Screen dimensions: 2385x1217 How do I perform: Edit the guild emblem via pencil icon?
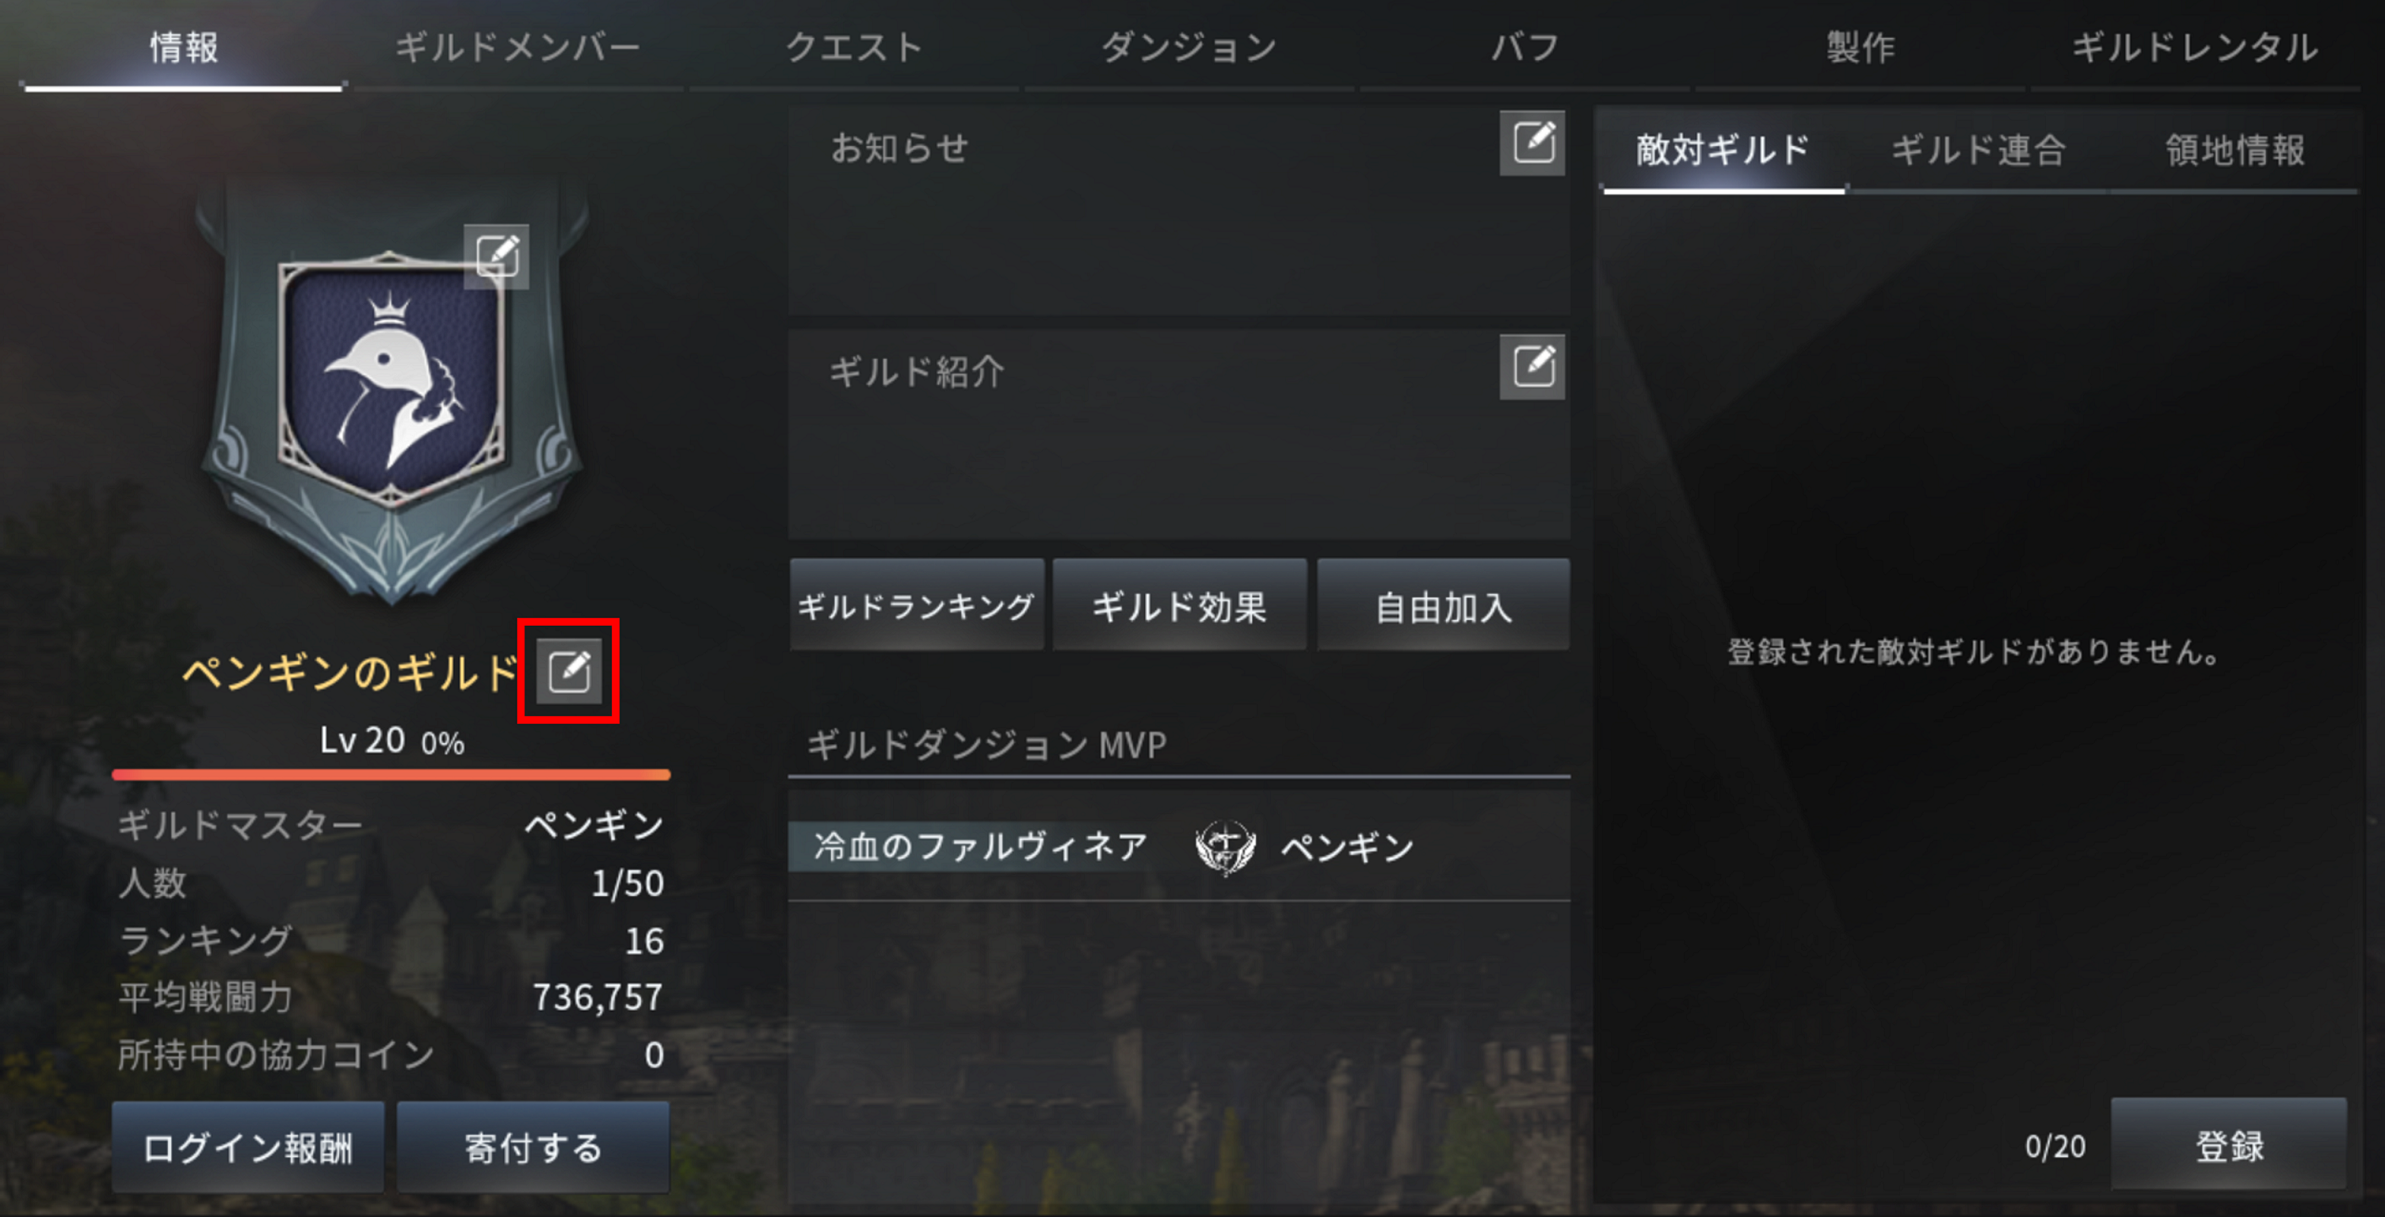click(496, 255)
